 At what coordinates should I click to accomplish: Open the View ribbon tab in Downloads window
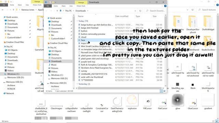tap(71, 6)
